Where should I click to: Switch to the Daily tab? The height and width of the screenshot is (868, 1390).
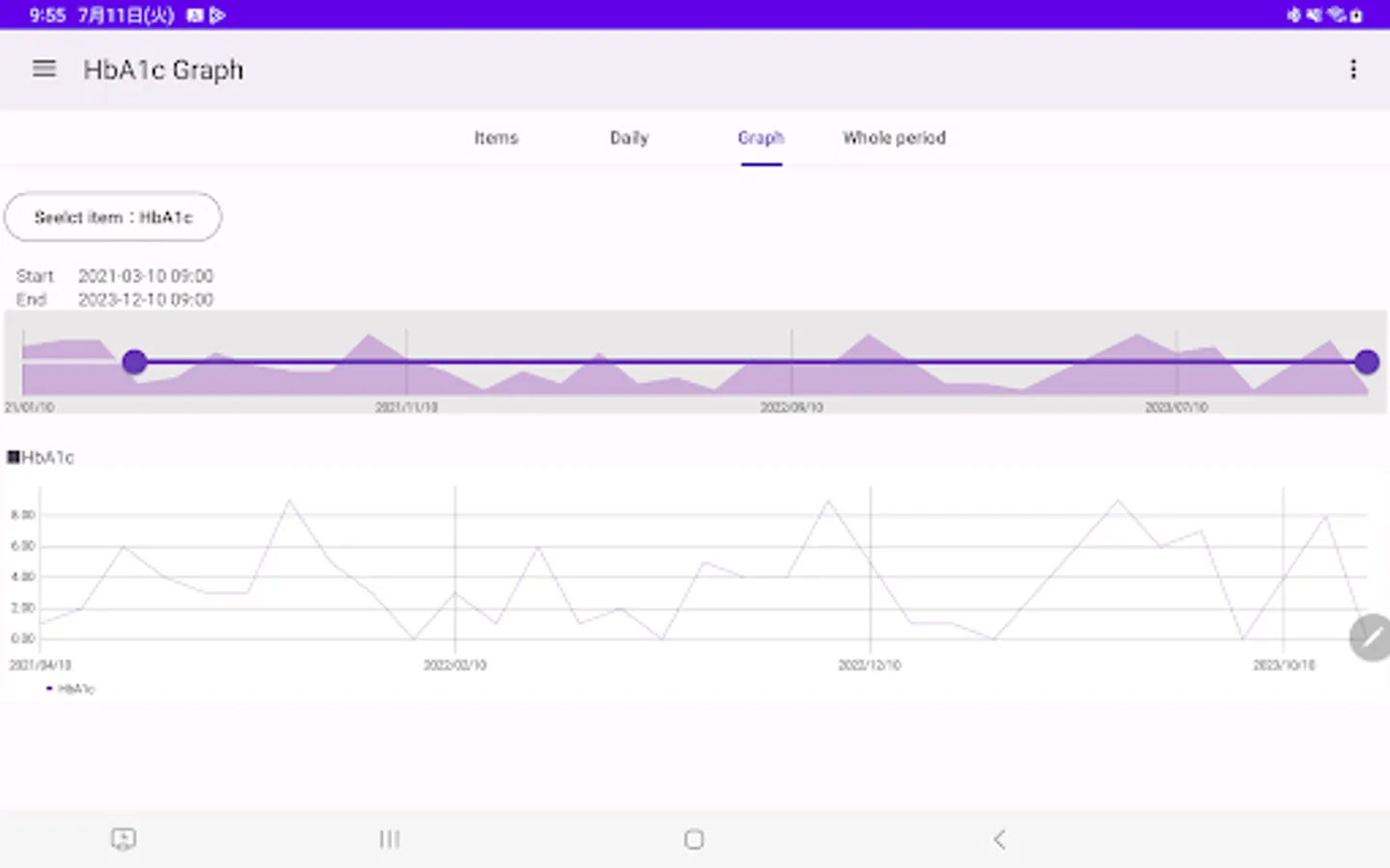point(629,138)
